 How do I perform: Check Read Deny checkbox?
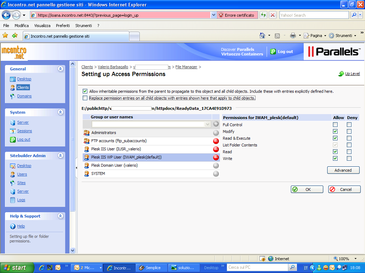click(349, 151)
